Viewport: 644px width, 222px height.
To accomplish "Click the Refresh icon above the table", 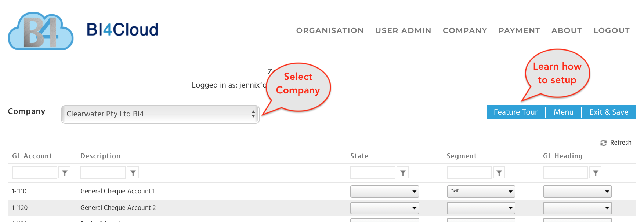I will coord(603,143).
